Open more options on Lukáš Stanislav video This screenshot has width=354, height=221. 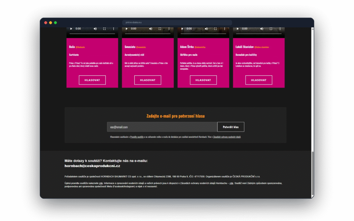click(280, 29)
